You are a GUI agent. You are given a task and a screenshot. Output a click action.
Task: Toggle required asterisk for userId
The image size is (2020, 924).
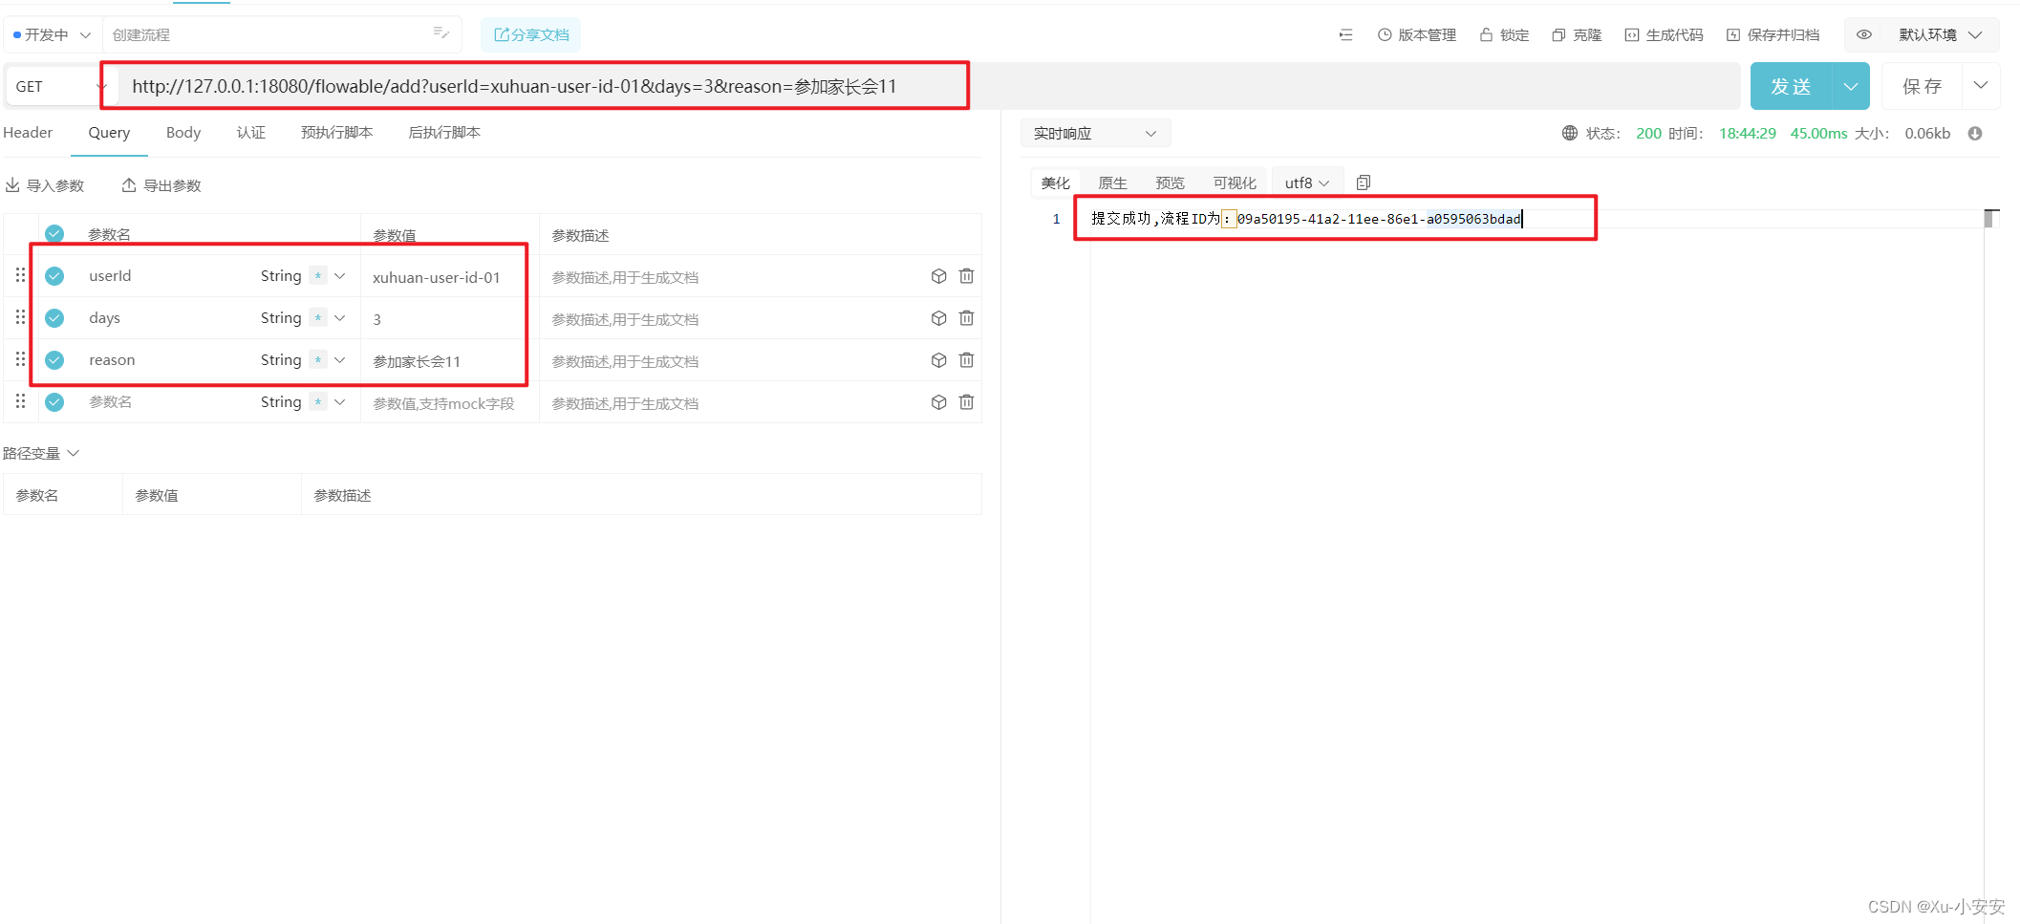click(318, 276)
